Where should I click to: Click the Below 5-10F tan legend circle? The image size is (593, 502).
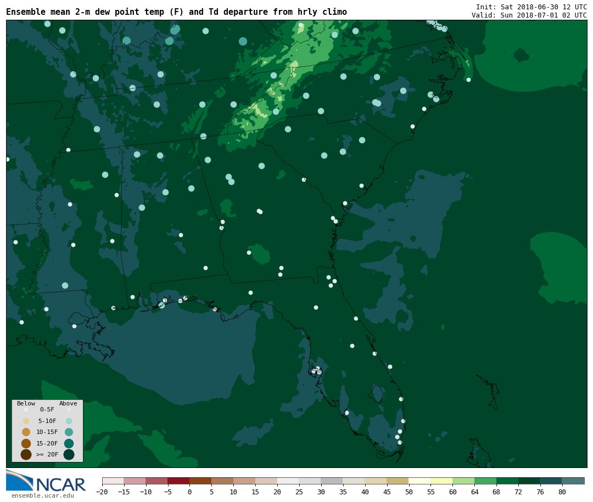pyautogui.click(x=26, y=421)
